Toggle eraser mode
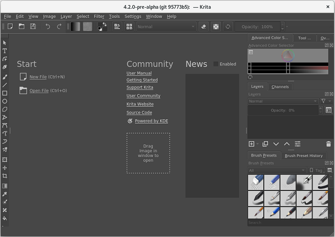The height and width of the screenshot is (237, 335). [x=204, y=27]
